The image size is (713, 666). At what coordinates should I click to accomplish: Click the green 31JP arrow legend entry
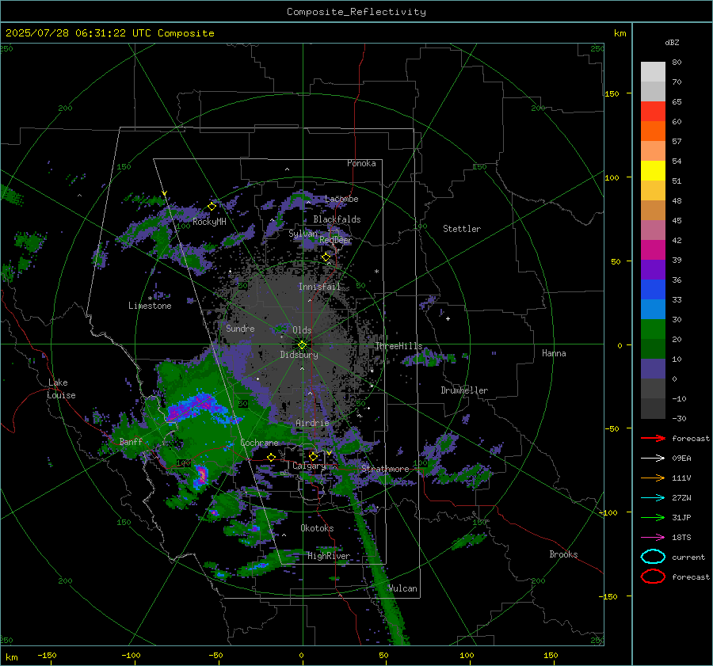pyautogui.click(x=653, y=517)
